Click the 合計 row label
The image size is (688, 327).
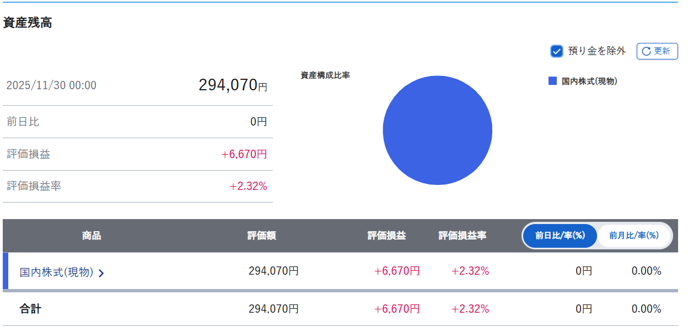pyautogui.click(x=30, y=309)
